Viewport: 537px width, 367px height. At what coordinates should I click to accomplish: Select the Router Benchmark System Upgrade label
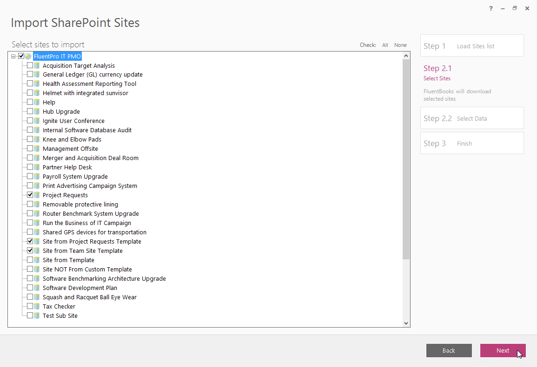91,213
